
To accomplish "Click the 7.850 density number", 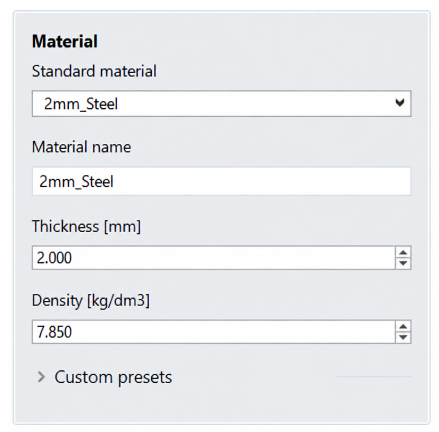I will (x=54, y=332).
